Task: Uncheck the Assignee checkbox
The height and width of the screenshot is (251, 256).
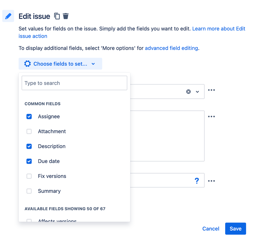Action: pyautogui.click(x=29, y=117)
